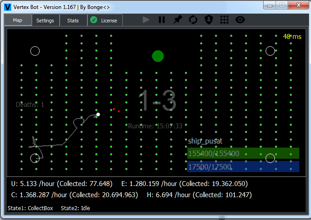Click the Play button in toolbar
This screenshot has width=311, height=220.
click(x=146, y=20)
